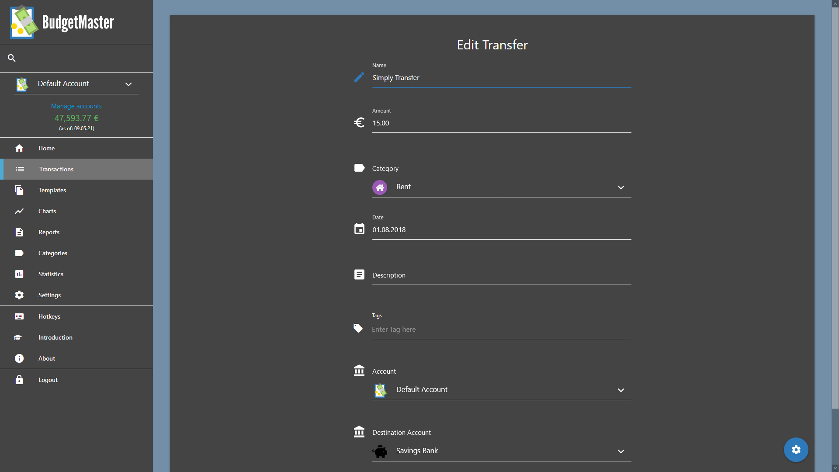Open the Category dropdown showing Rent
This screenshot has height=472, width=839.
[x=502, y=187]
